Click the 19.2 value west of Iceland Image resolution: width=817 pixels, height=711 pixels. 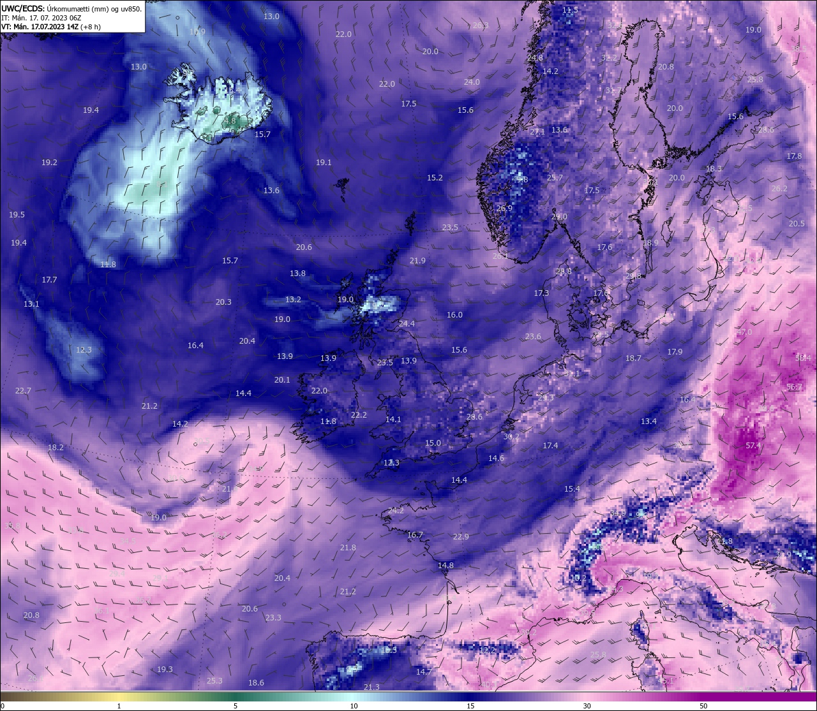click(49, 163)
